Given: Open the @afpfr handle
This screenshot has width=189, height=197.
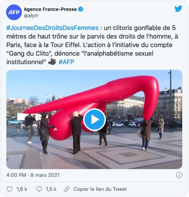Looking at the screenshot, I should 31,16.
